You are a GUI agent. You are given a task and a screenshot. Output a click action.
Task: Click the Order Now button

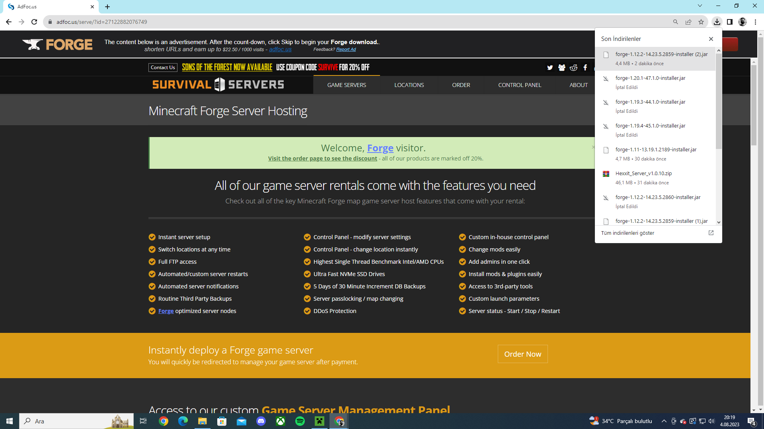(x=522, y=354)
